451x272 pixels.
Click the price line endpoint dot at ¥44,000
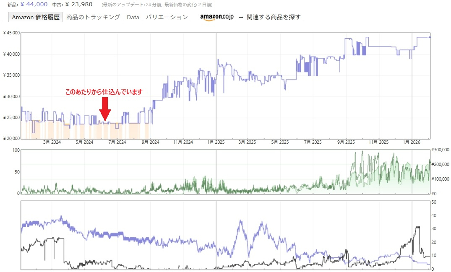point(430,37)
